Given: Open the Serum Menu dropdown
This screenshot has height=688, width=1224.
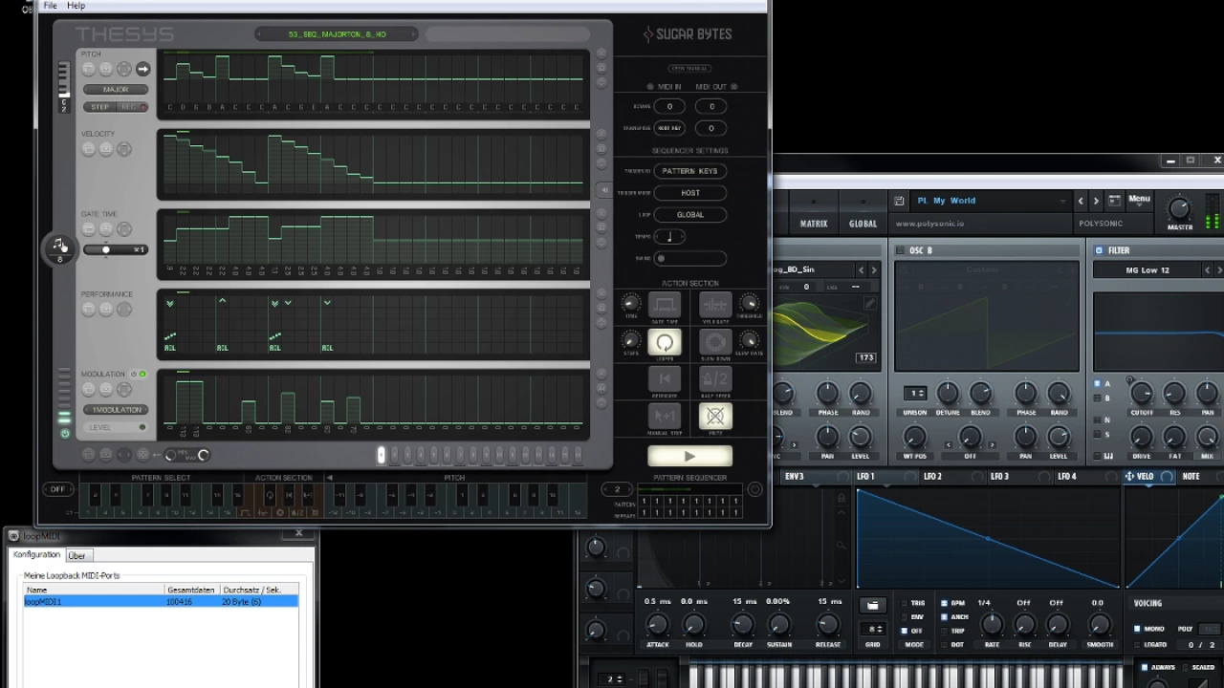Looking at the screenshot, I should 1139,200.
